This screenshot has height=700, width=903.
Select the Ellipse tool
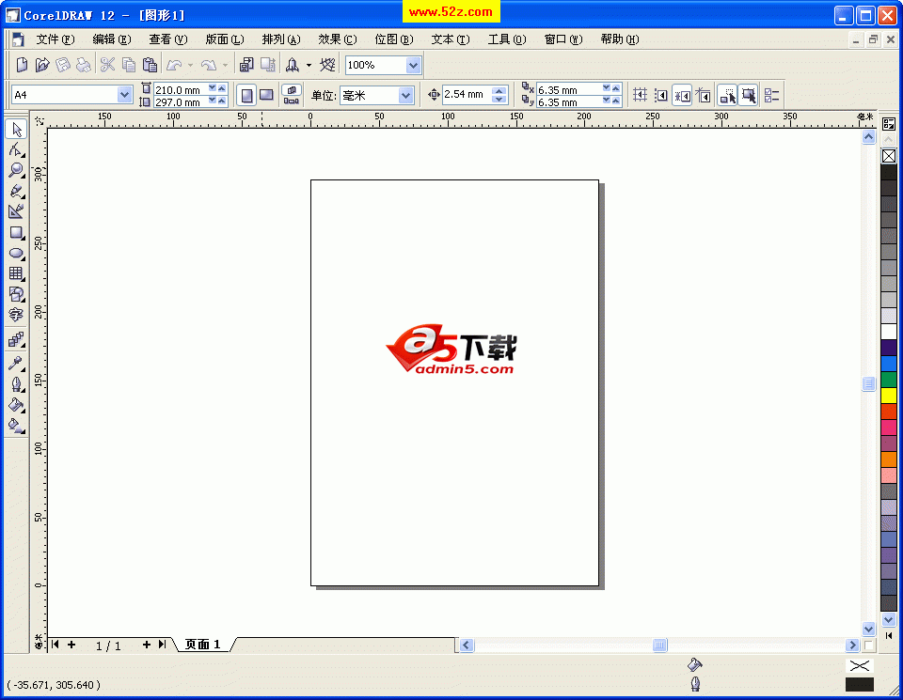click(x=16, y=253)
